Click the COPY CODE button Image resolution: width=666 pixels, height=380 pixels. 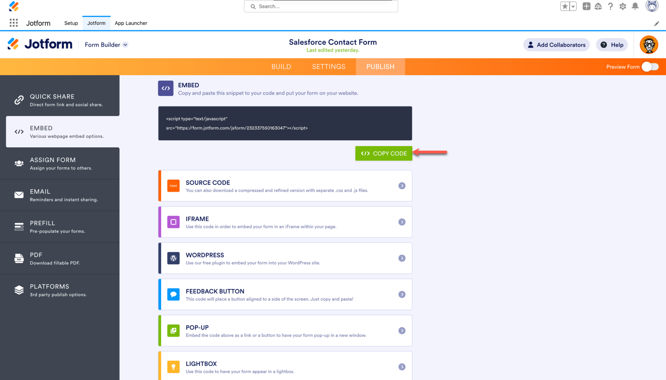(384, 153)
